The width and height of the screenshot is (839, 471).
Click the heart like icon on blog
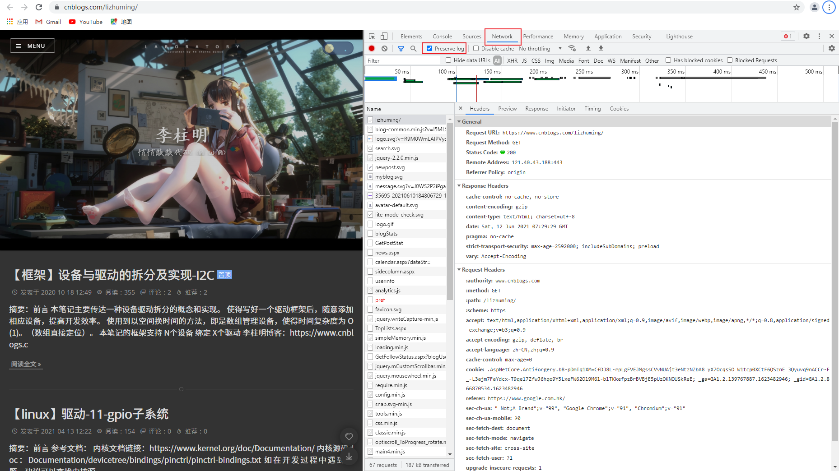point(349,436)
